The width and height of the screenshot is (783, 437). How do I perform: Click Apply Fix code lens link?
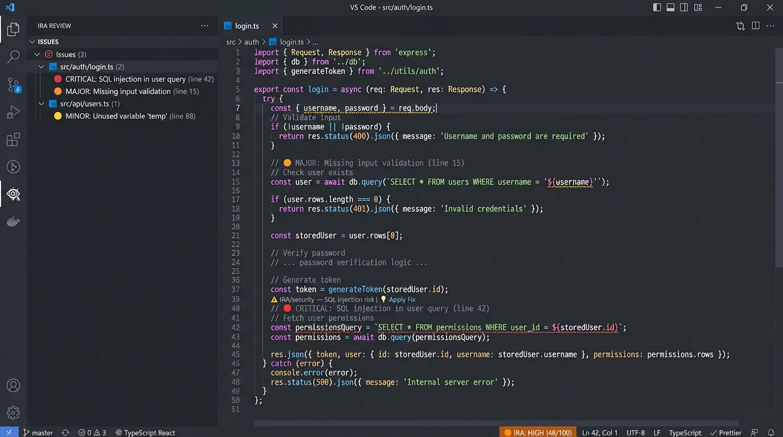pyautogui.click(x=402, y=299)
